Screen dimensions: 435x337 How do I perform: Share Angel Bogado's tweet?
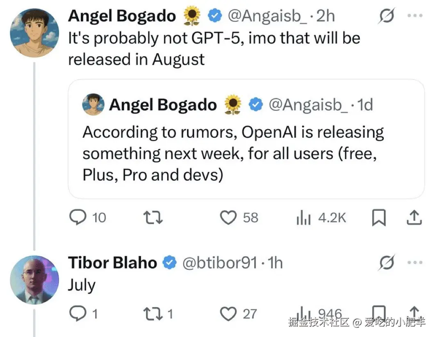click(x=414, y=218)
